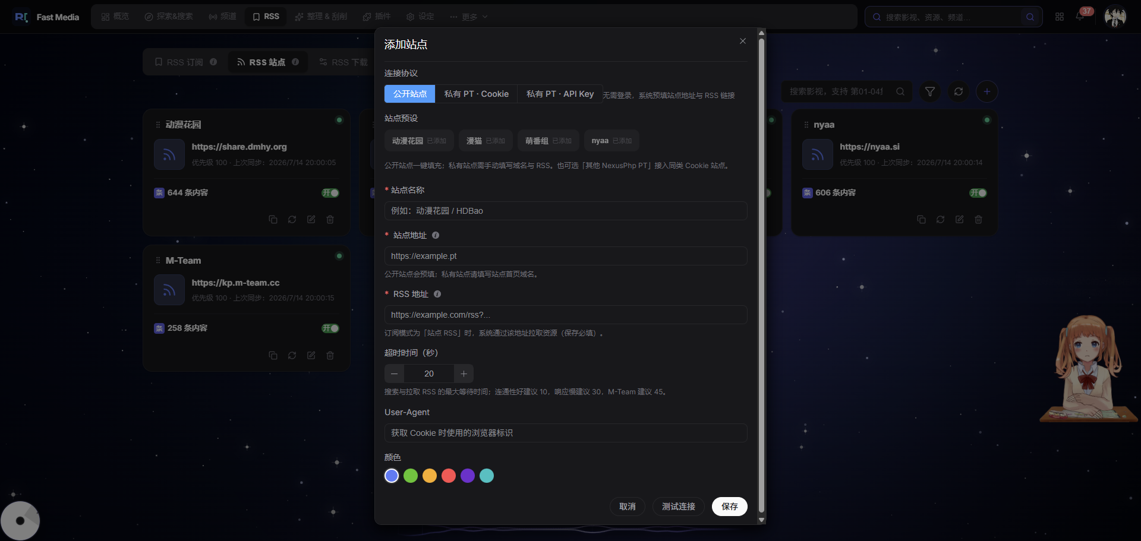The height and width of the screenshot is (541, 1141).
Task: Delete the nyaa site card
Action: (978, 220)
